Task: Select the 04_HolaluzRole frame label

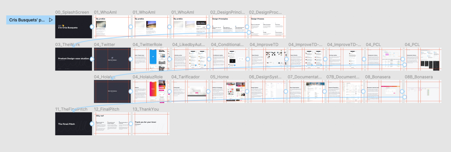Action: click(x=148, y=77)
